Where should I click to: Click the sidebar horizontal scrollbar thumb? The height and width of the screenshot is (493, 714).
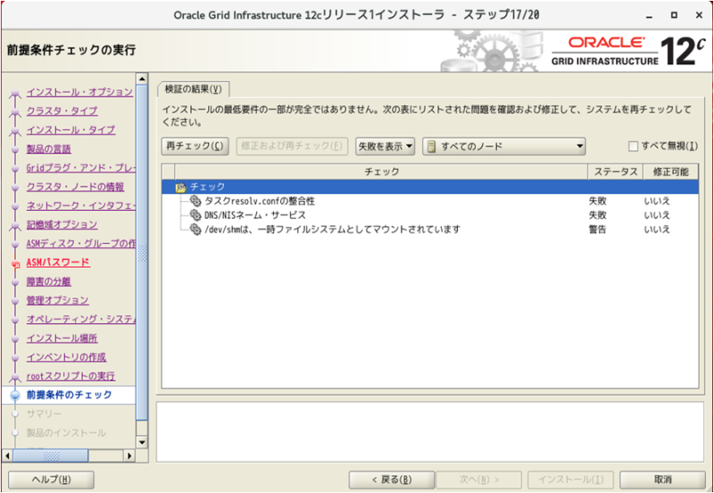(x=51, y=455)
